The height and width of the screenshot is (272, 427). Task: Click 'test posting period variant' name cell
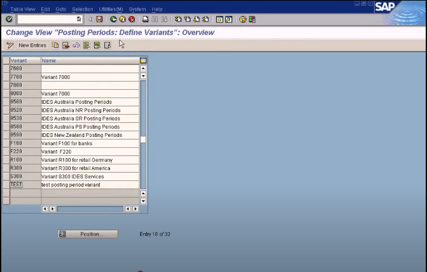[x=90, y=185]
